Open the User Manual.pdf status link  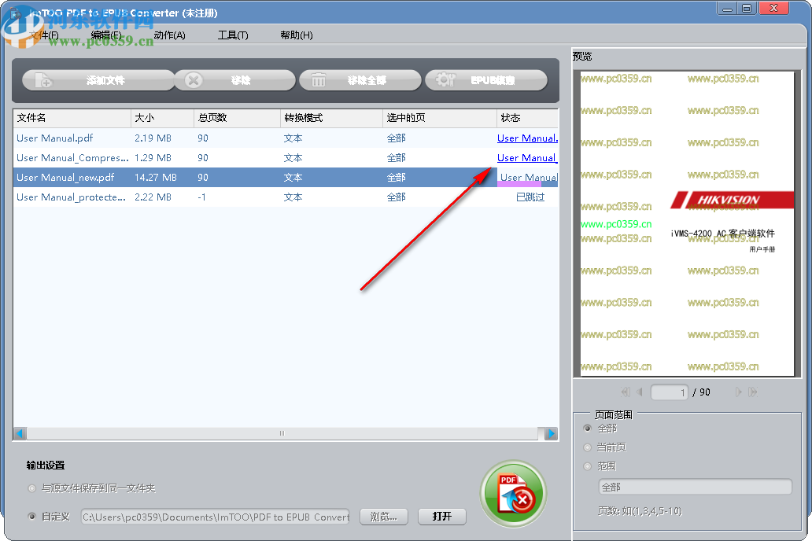point(527,138)
